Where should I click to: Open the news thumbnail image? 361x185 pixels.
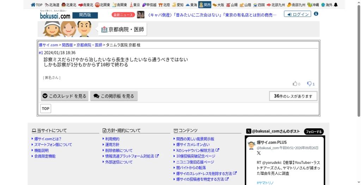(x=141, y=15)
